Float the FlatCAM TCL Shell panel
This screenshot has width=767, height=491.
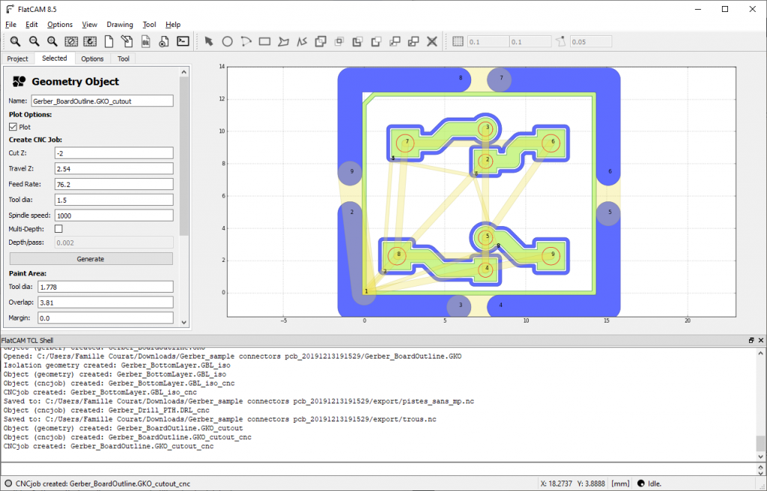pyautogui.click(x=751, y=341)
